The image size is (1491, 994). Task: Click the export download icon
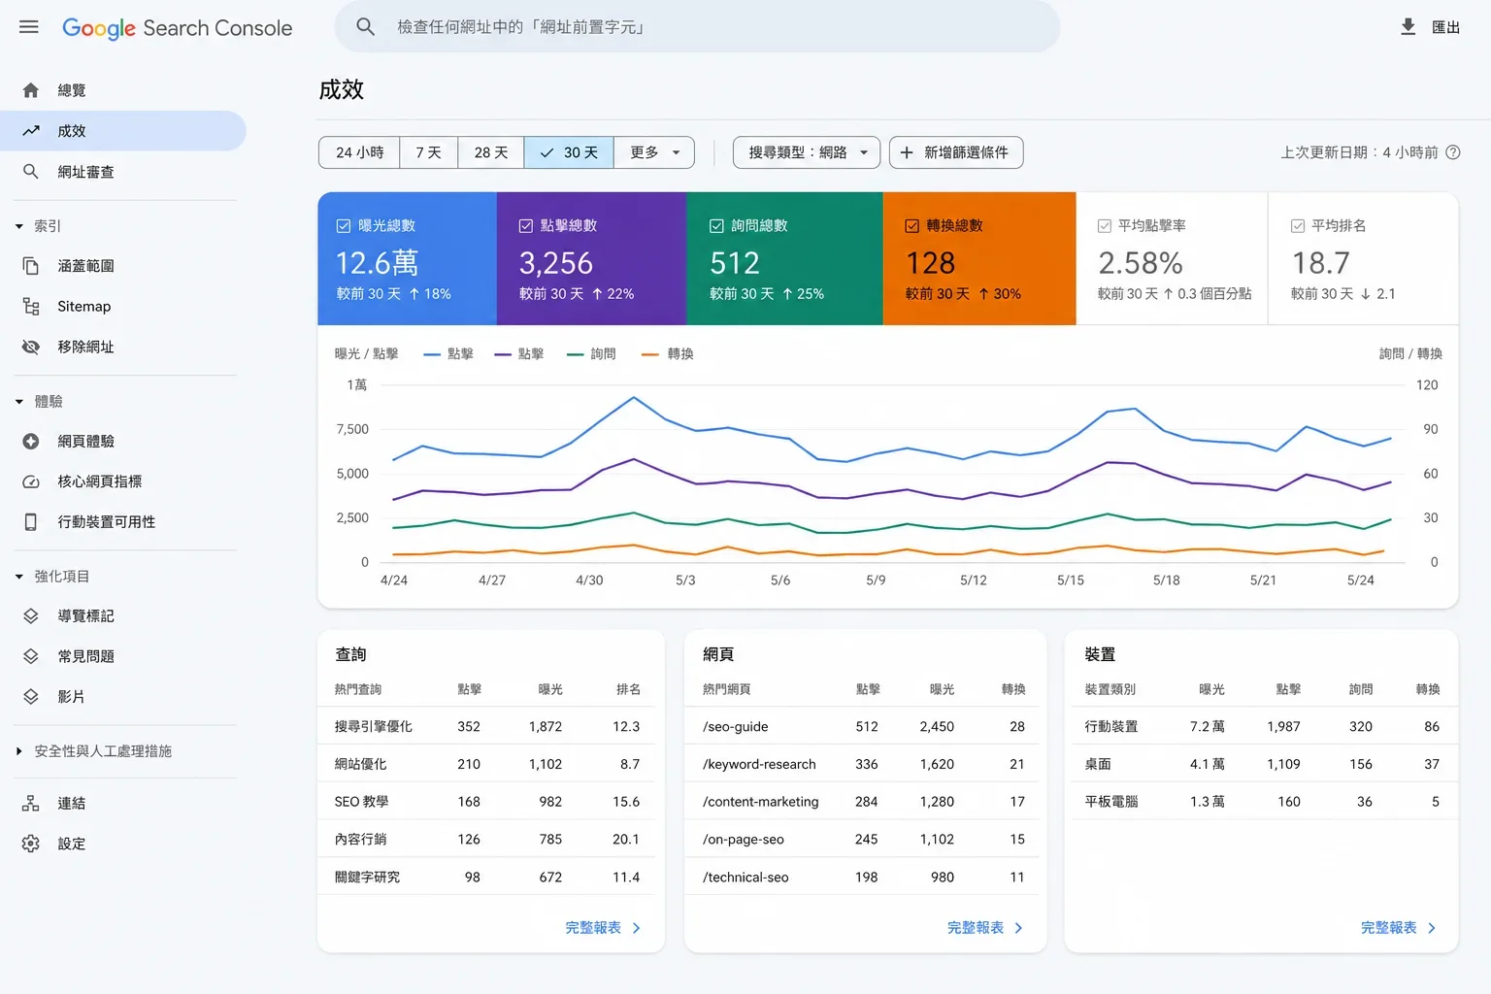tap(1408, 27)
